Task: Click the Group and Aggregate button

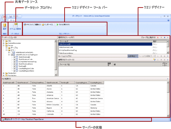Action: 148,38
